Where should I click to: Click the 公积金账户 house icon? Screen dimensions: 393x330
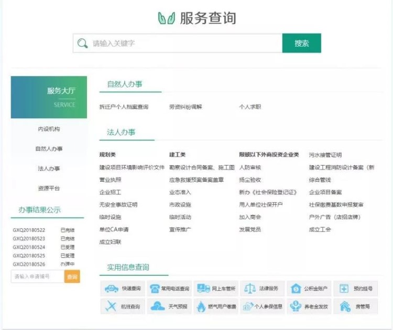(x=296, y=289)
